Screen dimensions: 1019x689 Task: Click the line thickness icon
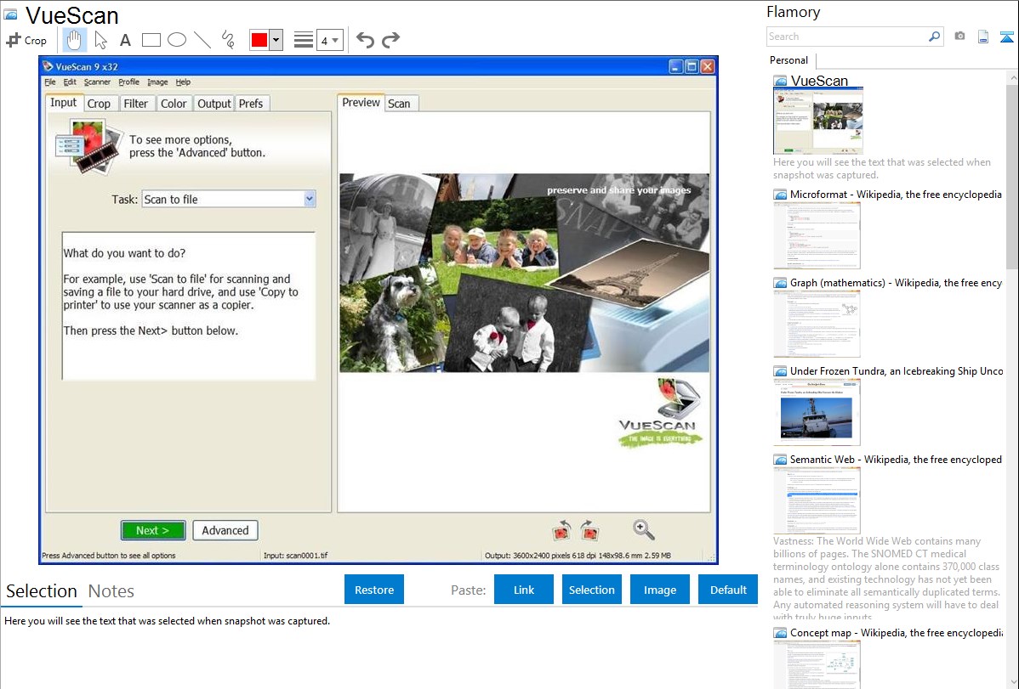pos(303,40)
